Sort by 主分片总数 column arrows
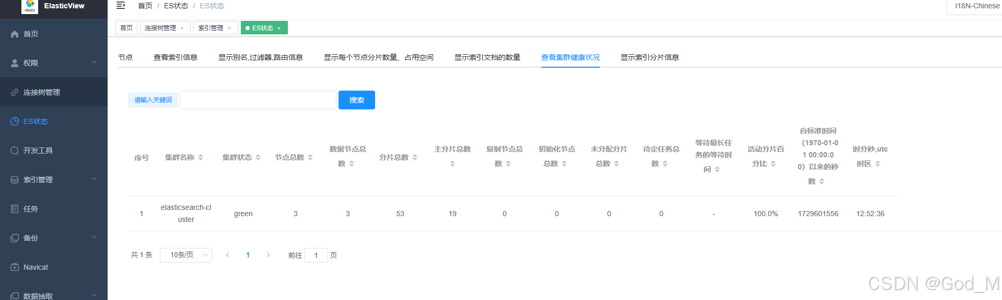The image size is (1002, 300). [452, 164]
